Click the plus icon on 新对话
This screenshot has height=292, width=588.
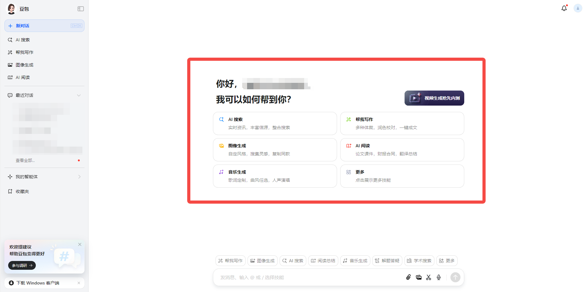[10, 26]
